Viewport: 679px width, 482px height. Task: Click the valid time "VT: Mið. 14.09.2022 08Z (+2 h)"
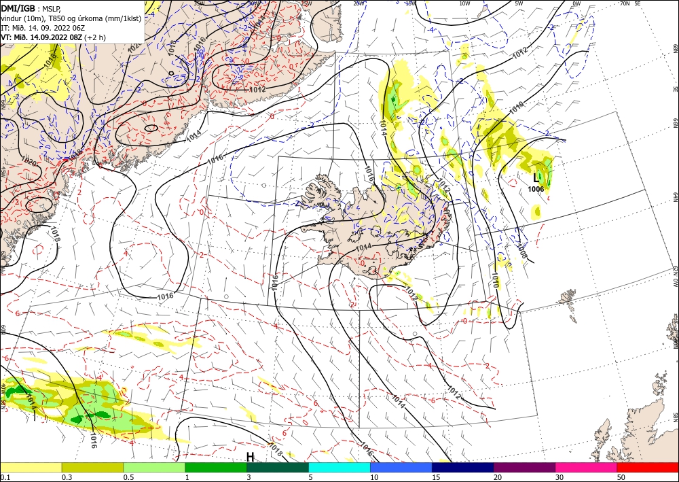[53, 37]
